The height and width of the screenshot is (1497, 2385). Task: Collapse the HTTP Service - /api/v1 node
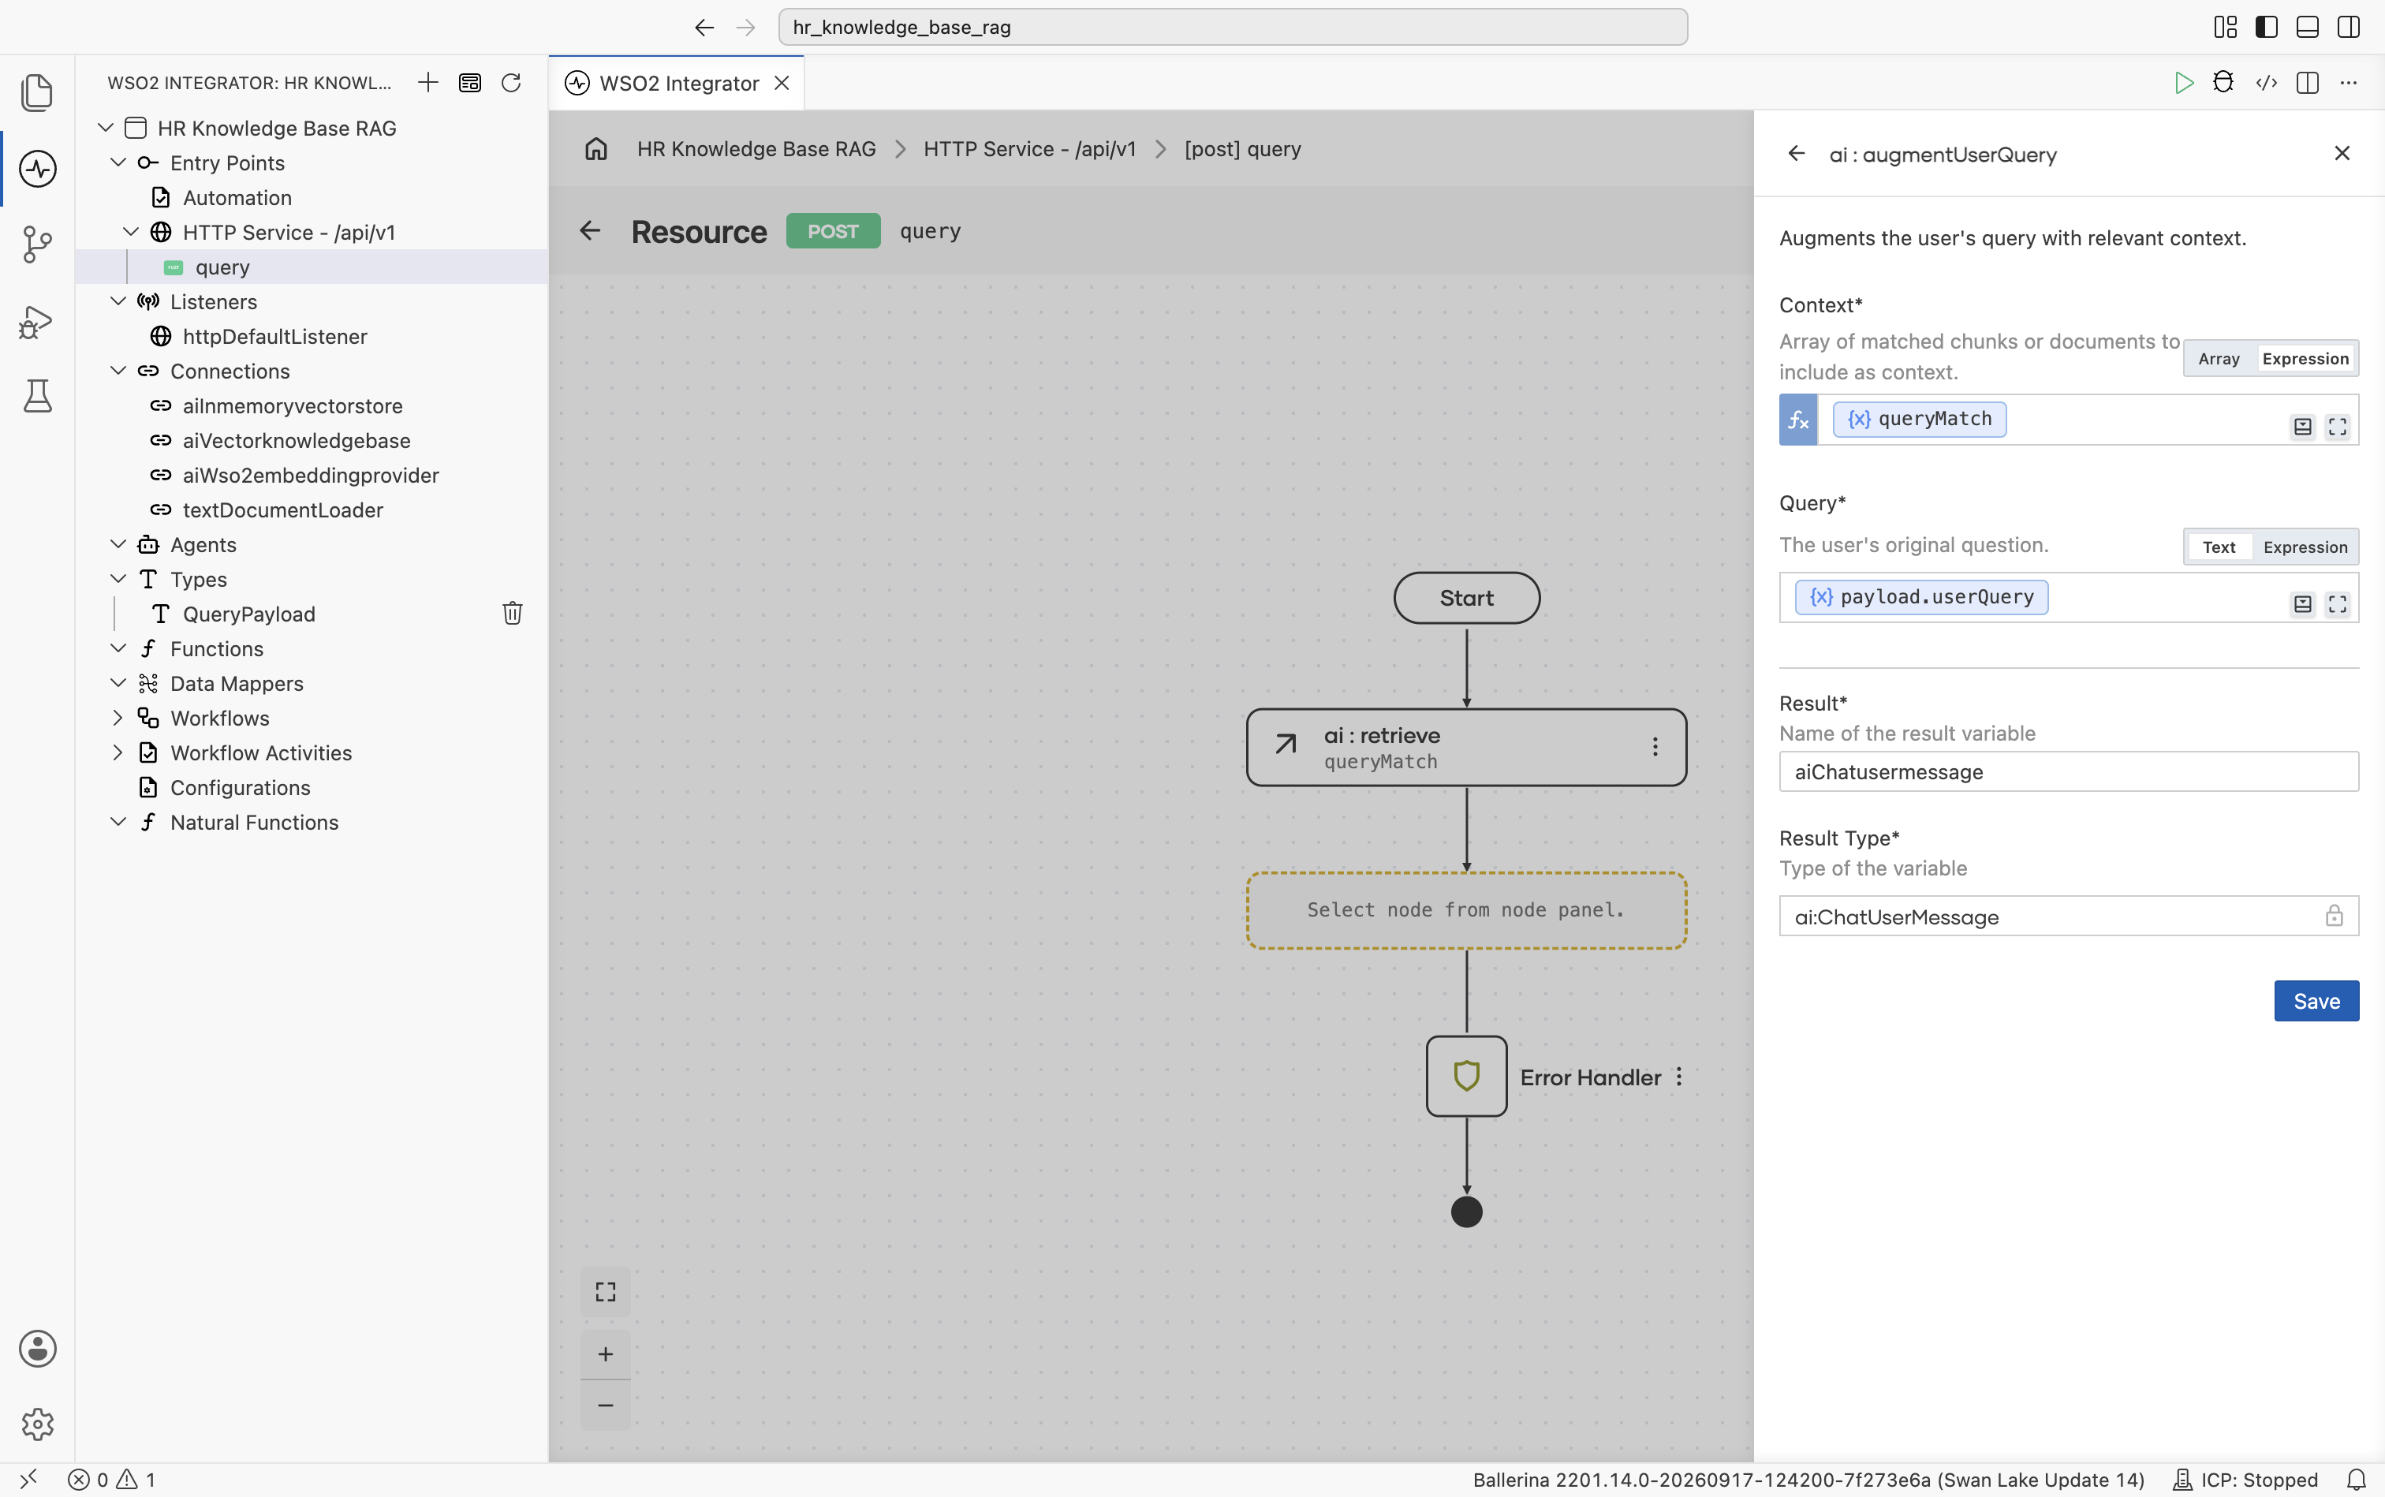pyautogui.click(x=131, y=232)
